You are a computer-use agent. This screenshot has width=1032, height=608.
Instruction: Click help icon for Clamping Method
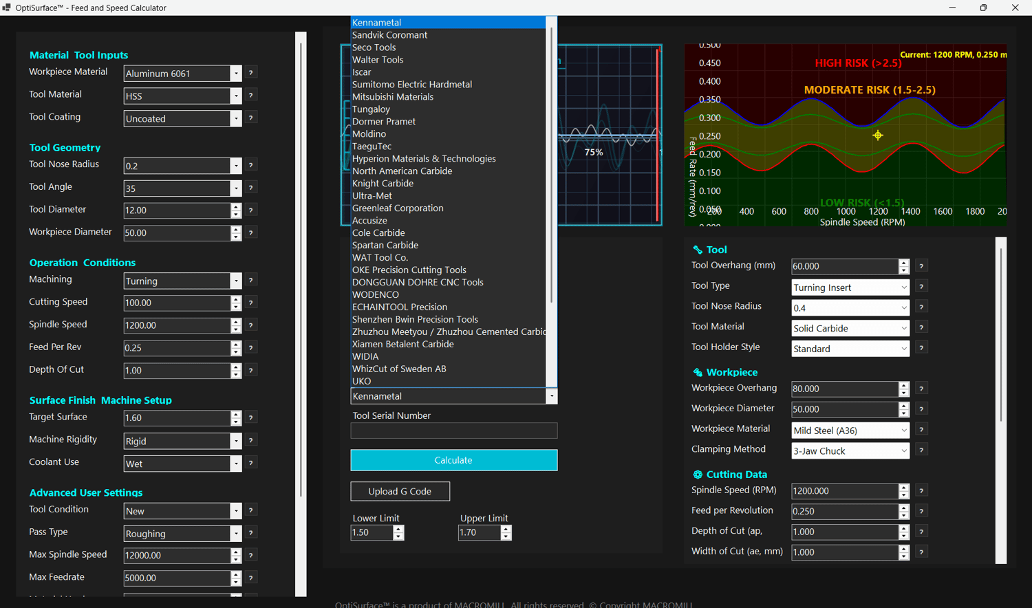point(921,450)
